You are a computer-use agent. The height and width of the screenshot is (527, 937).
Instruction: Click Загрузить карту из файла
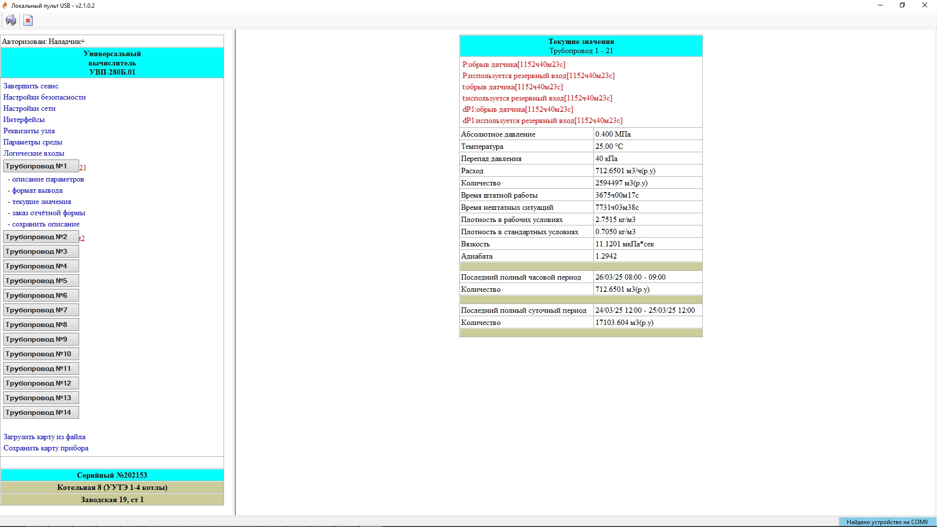coord(44,437)
